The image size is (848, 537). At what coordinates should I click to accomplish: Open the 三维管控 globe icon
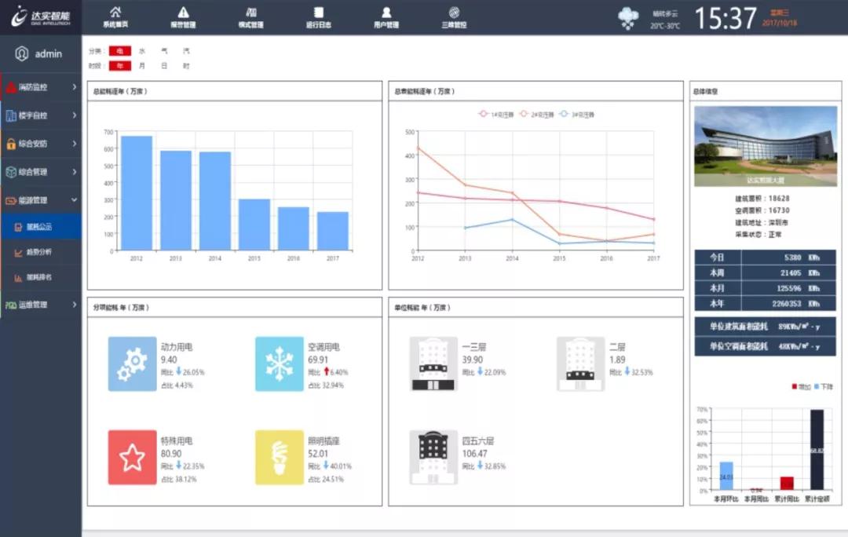click(x=454, y=13)
